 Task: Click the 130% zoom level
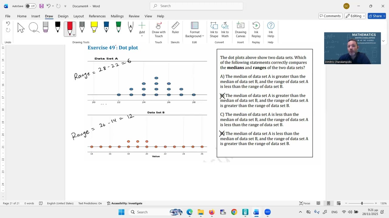383,203
